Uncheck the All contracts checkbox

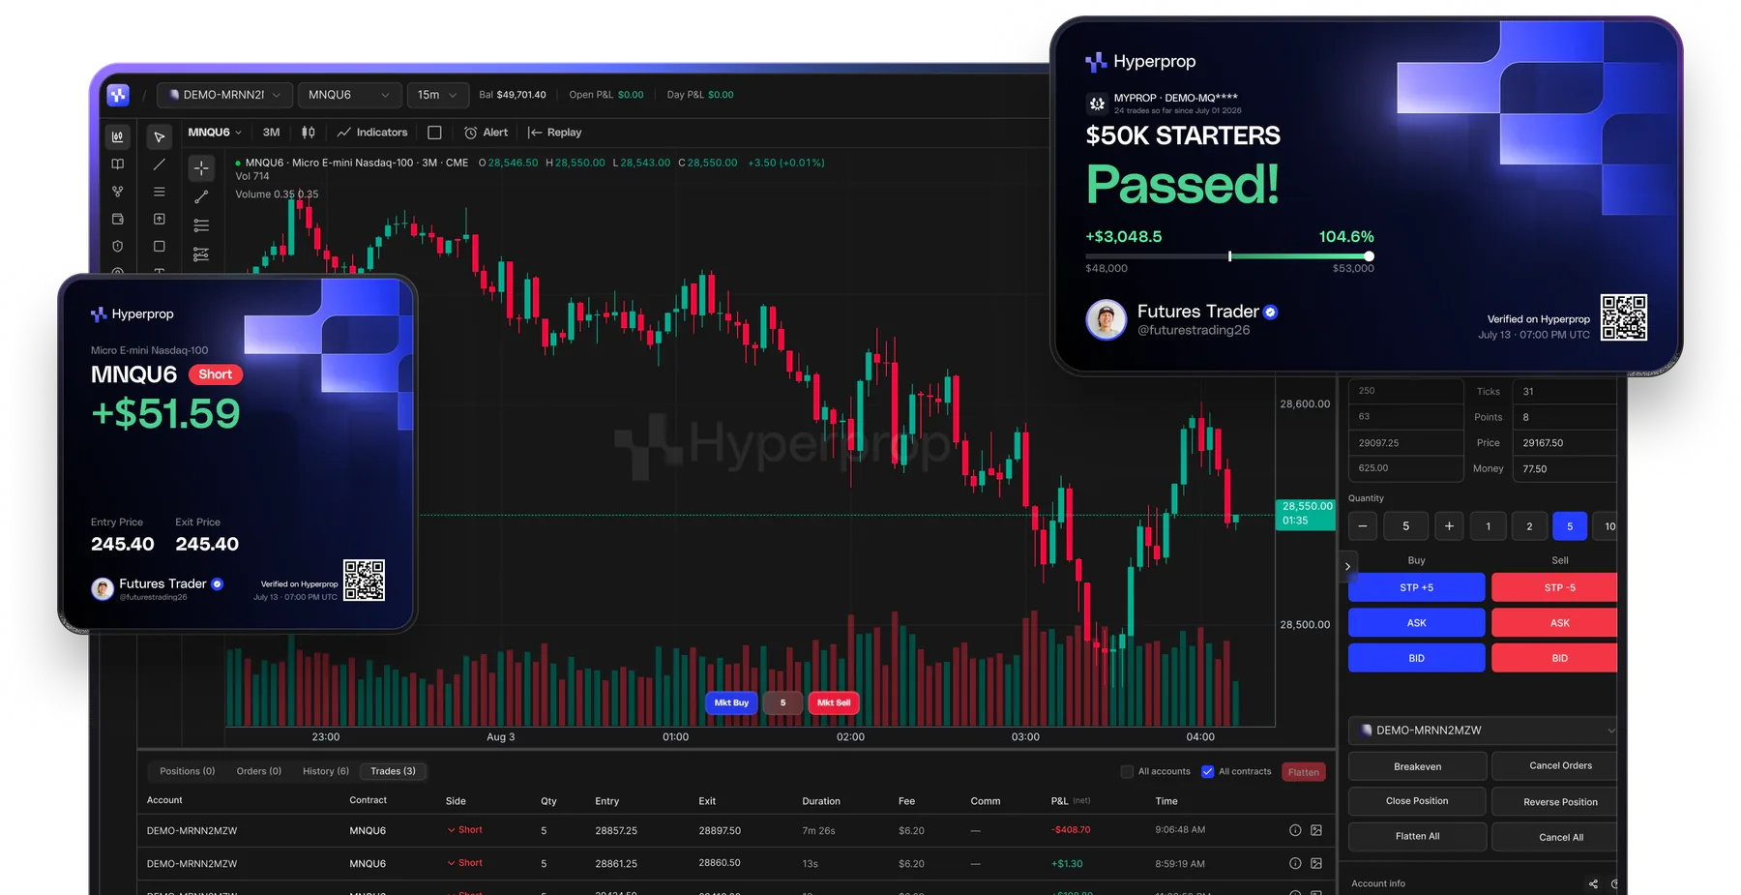(x=1207, y=771)
